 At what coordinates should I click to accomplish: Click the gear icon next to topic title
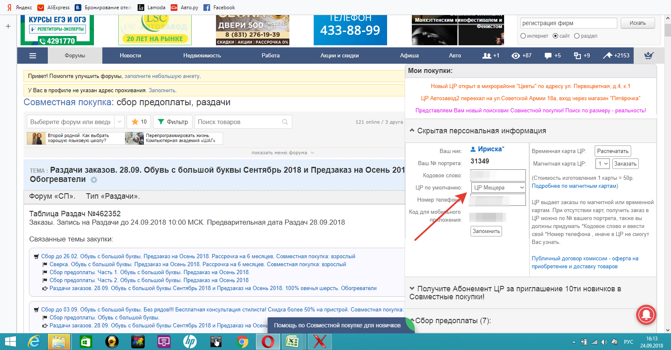click(94, 180)
